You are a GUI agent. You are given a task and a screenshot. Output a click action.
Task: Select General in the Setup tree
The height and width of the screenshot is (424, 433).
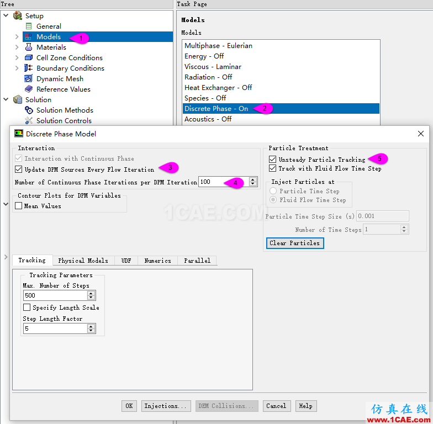[x=49, y=26]
